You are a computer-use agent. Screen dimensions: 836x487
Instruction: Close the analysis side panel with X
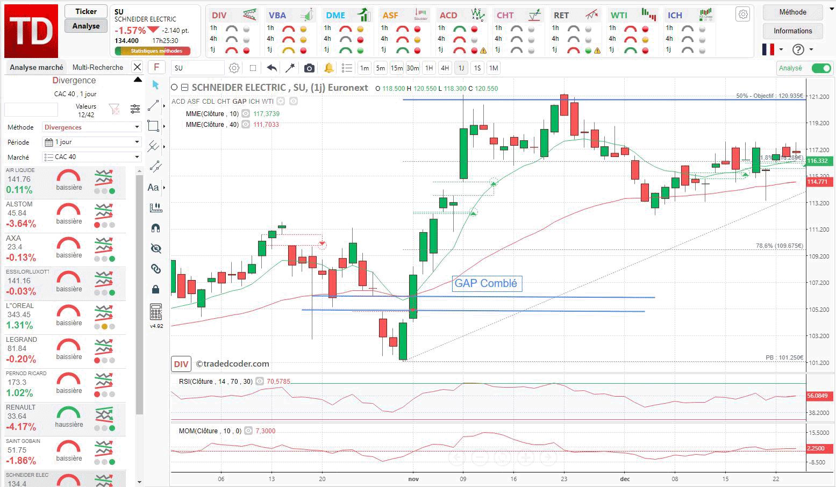(137, 67)
